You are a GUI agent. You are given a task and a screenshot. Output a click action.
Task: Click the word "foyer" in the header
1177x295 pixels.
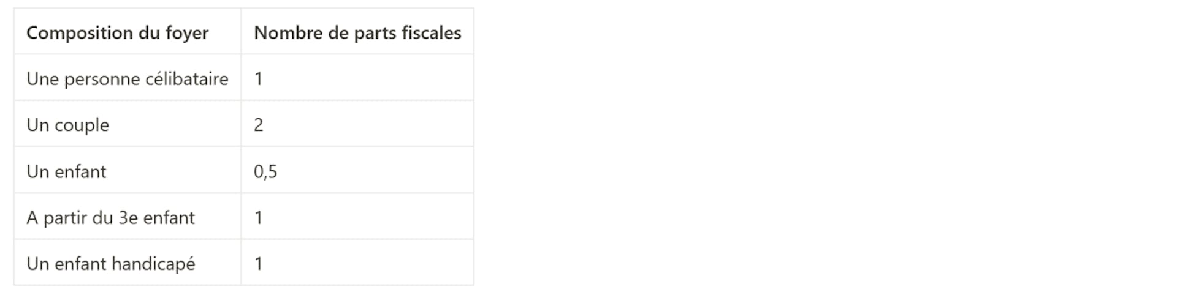click(x=187, y=32)
